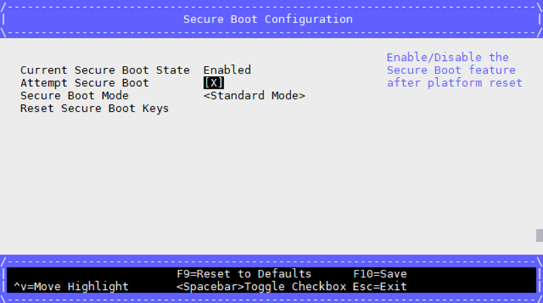
Task: Click the Current Secure Boot State label
Action: pyautogui.click(x=105, y=70)
